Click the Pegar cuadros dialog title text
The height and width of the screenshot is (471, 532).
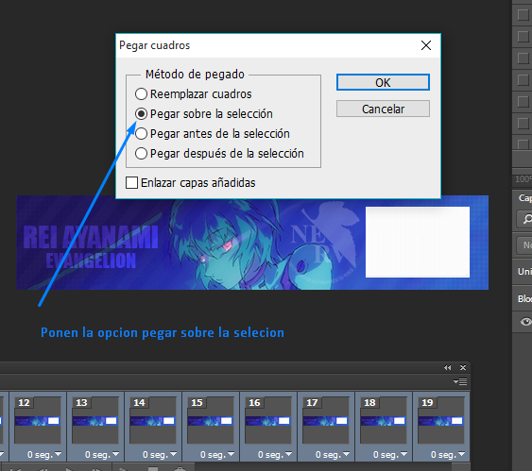[x=154, y=45]
